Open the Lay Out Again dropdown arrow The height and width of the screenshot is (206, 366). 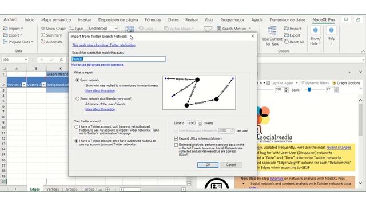point(297,83)
